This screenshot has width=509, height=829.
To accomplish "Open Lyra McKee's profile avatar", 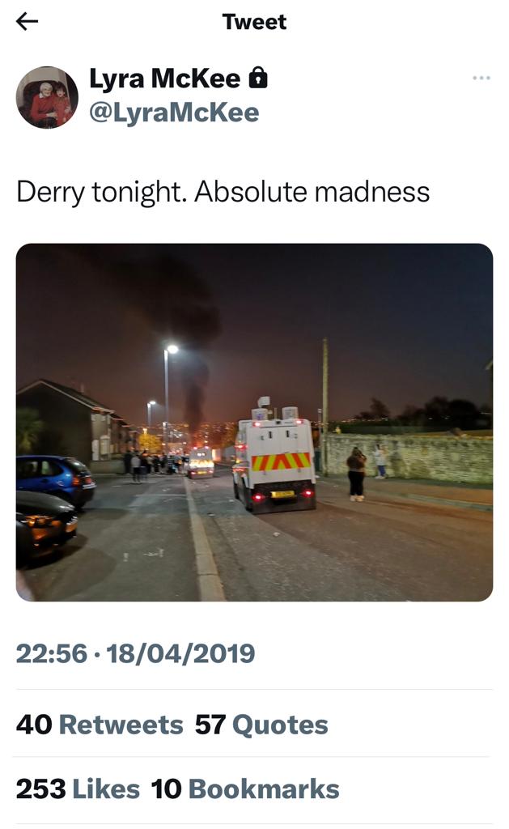I will point(47,97).
